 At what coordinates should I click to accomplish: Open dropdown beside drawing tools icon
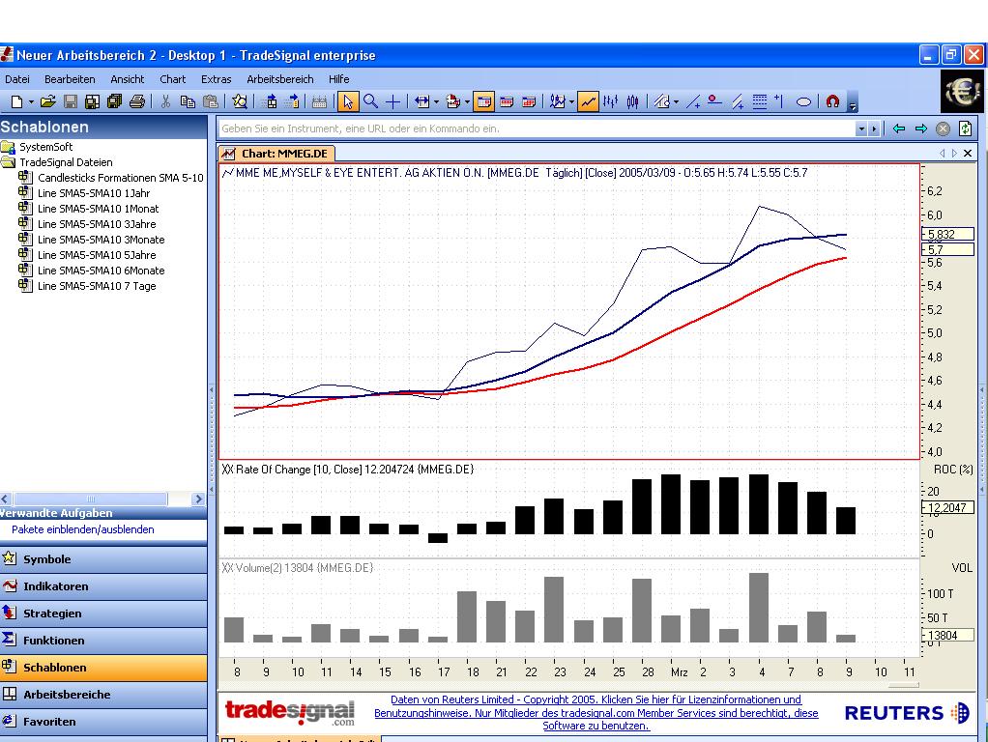(676, 102)
